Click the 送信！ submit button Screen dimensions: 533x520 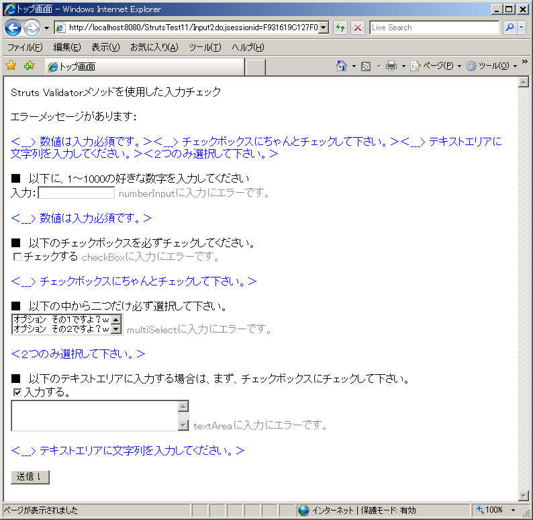point(30,477)
